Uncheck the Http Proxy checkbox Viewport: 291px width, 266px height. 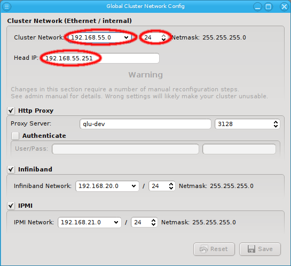(x=11, y=111)
